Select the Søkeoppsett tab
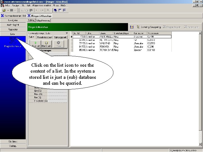This screenshot has height=152, width=203. tap(60, 37)
